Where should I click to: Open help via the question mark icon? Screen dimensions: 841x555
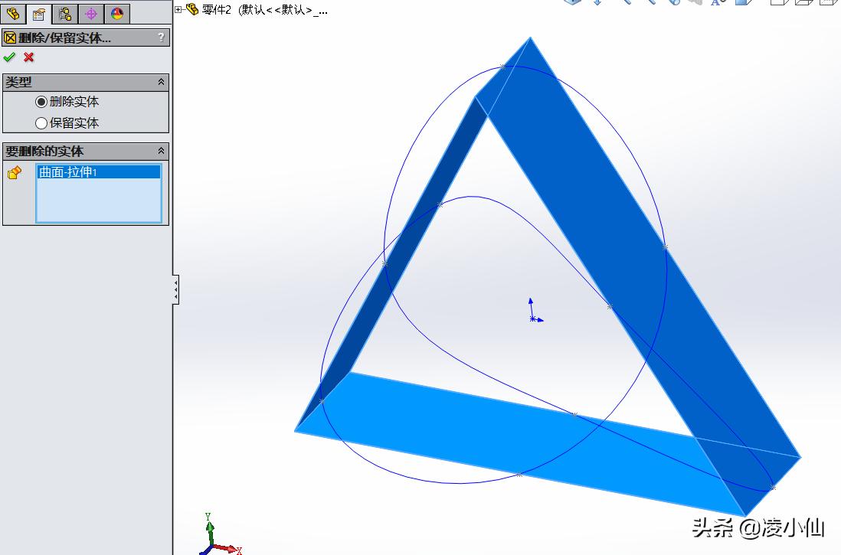160,36
